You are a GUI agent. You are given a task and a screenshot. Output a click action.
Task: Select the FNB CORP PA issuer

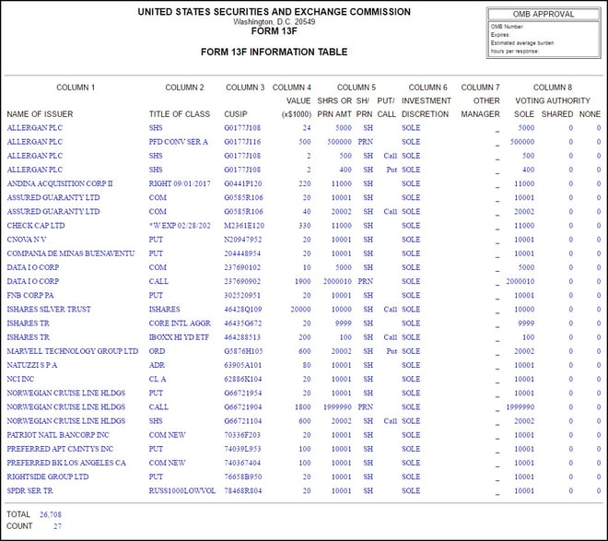pyautogui.click(x=30, y=295)
